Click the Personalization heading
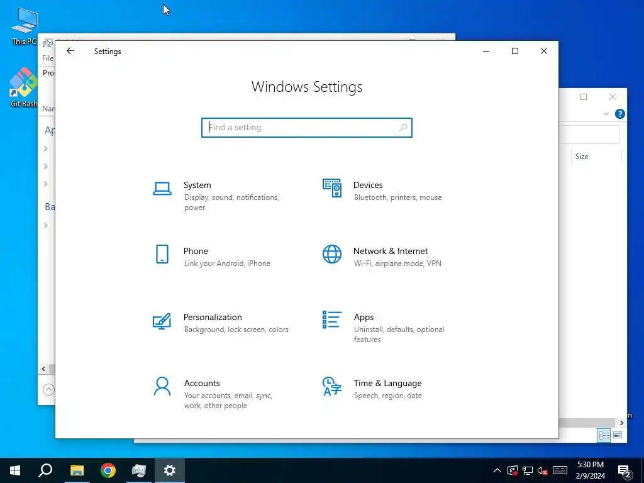The height and width of the screenshot is (483, 644). [213, 318]
